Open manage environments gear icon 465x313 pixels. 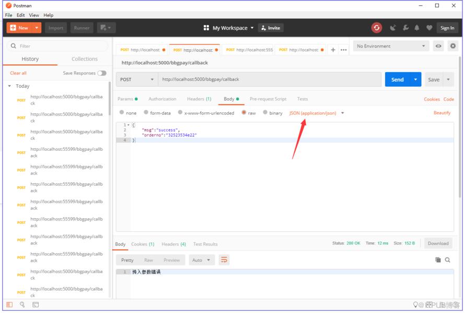click(452, 46)
